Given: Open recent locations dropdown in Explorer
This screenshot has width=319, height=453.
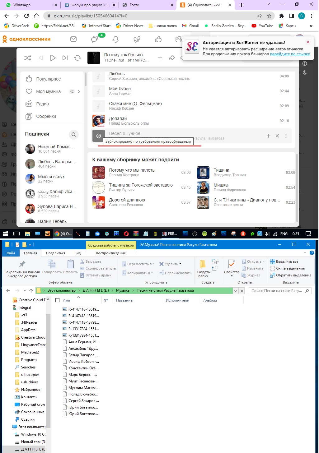Looking at the screenshot, I should (24, 291).
